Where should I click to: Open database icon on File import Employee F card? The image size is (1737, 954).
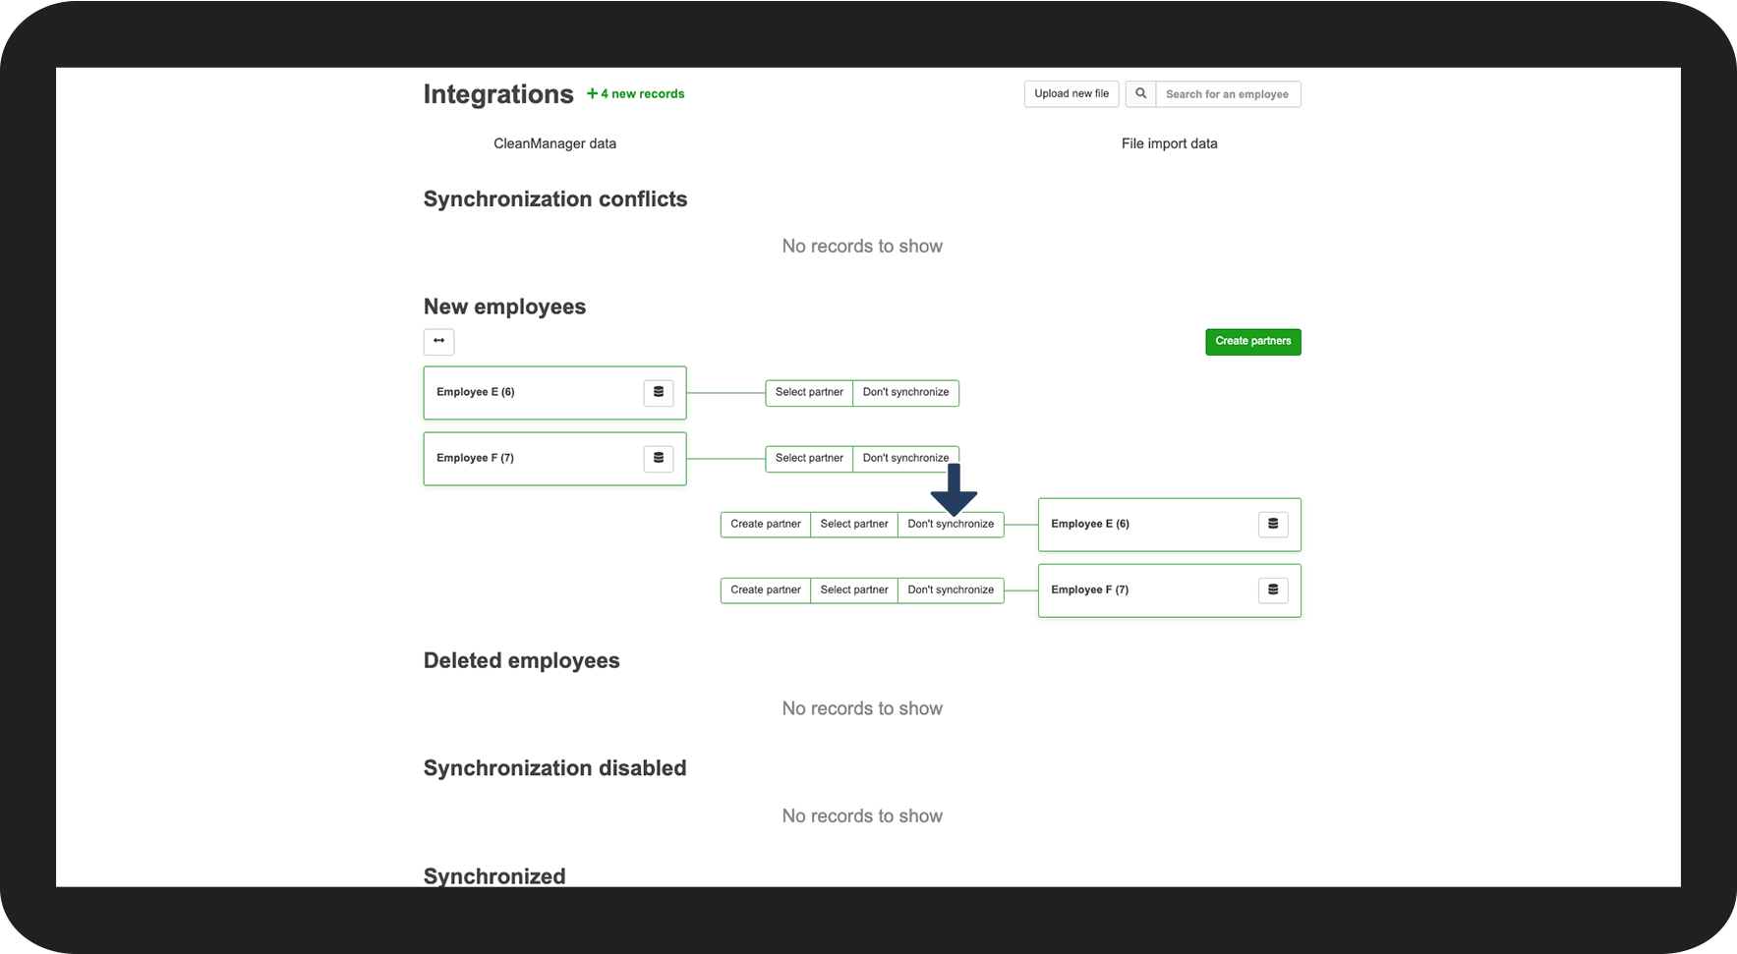tap(1273, 589)
